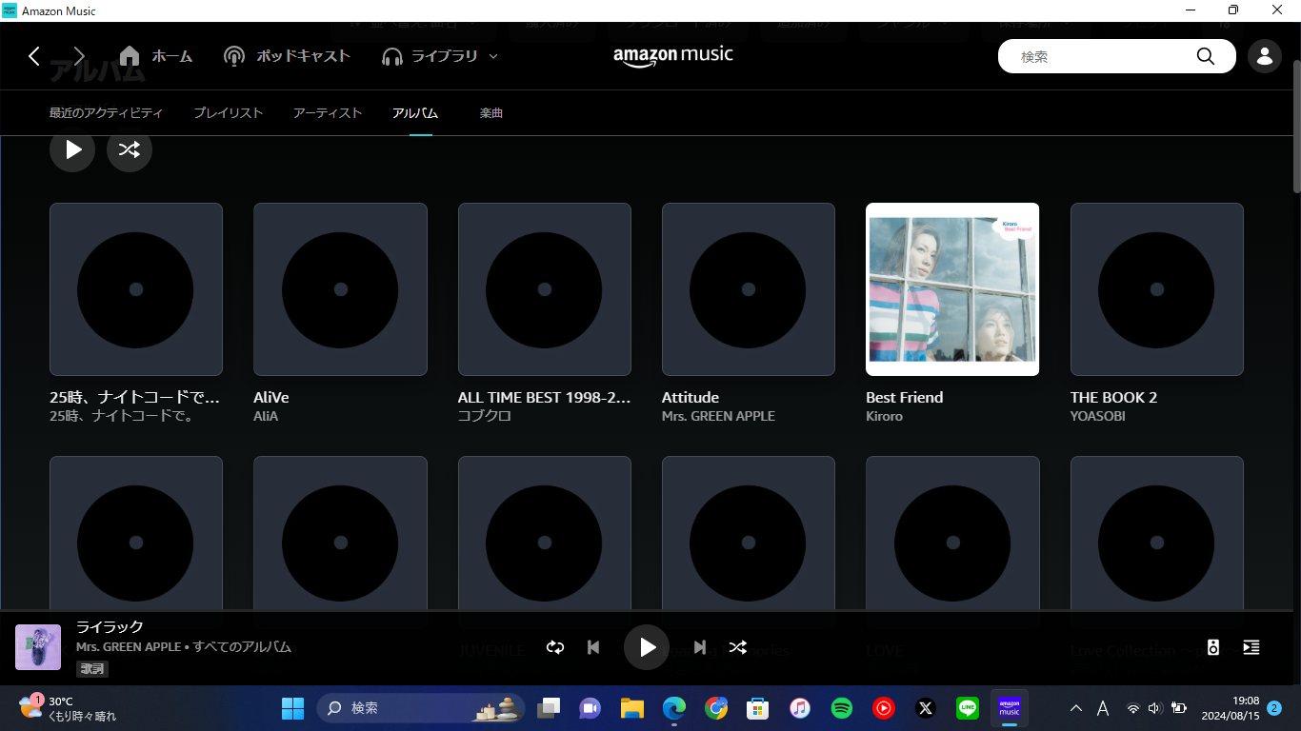This screenshot has width=1301, height=731.
Task: Open the ALL TIME BEST album cover
Action: point(545,289)
